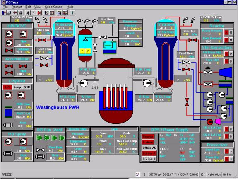Click the Westinghouse PWR label

pyautogui.click(x=58, y=107)
